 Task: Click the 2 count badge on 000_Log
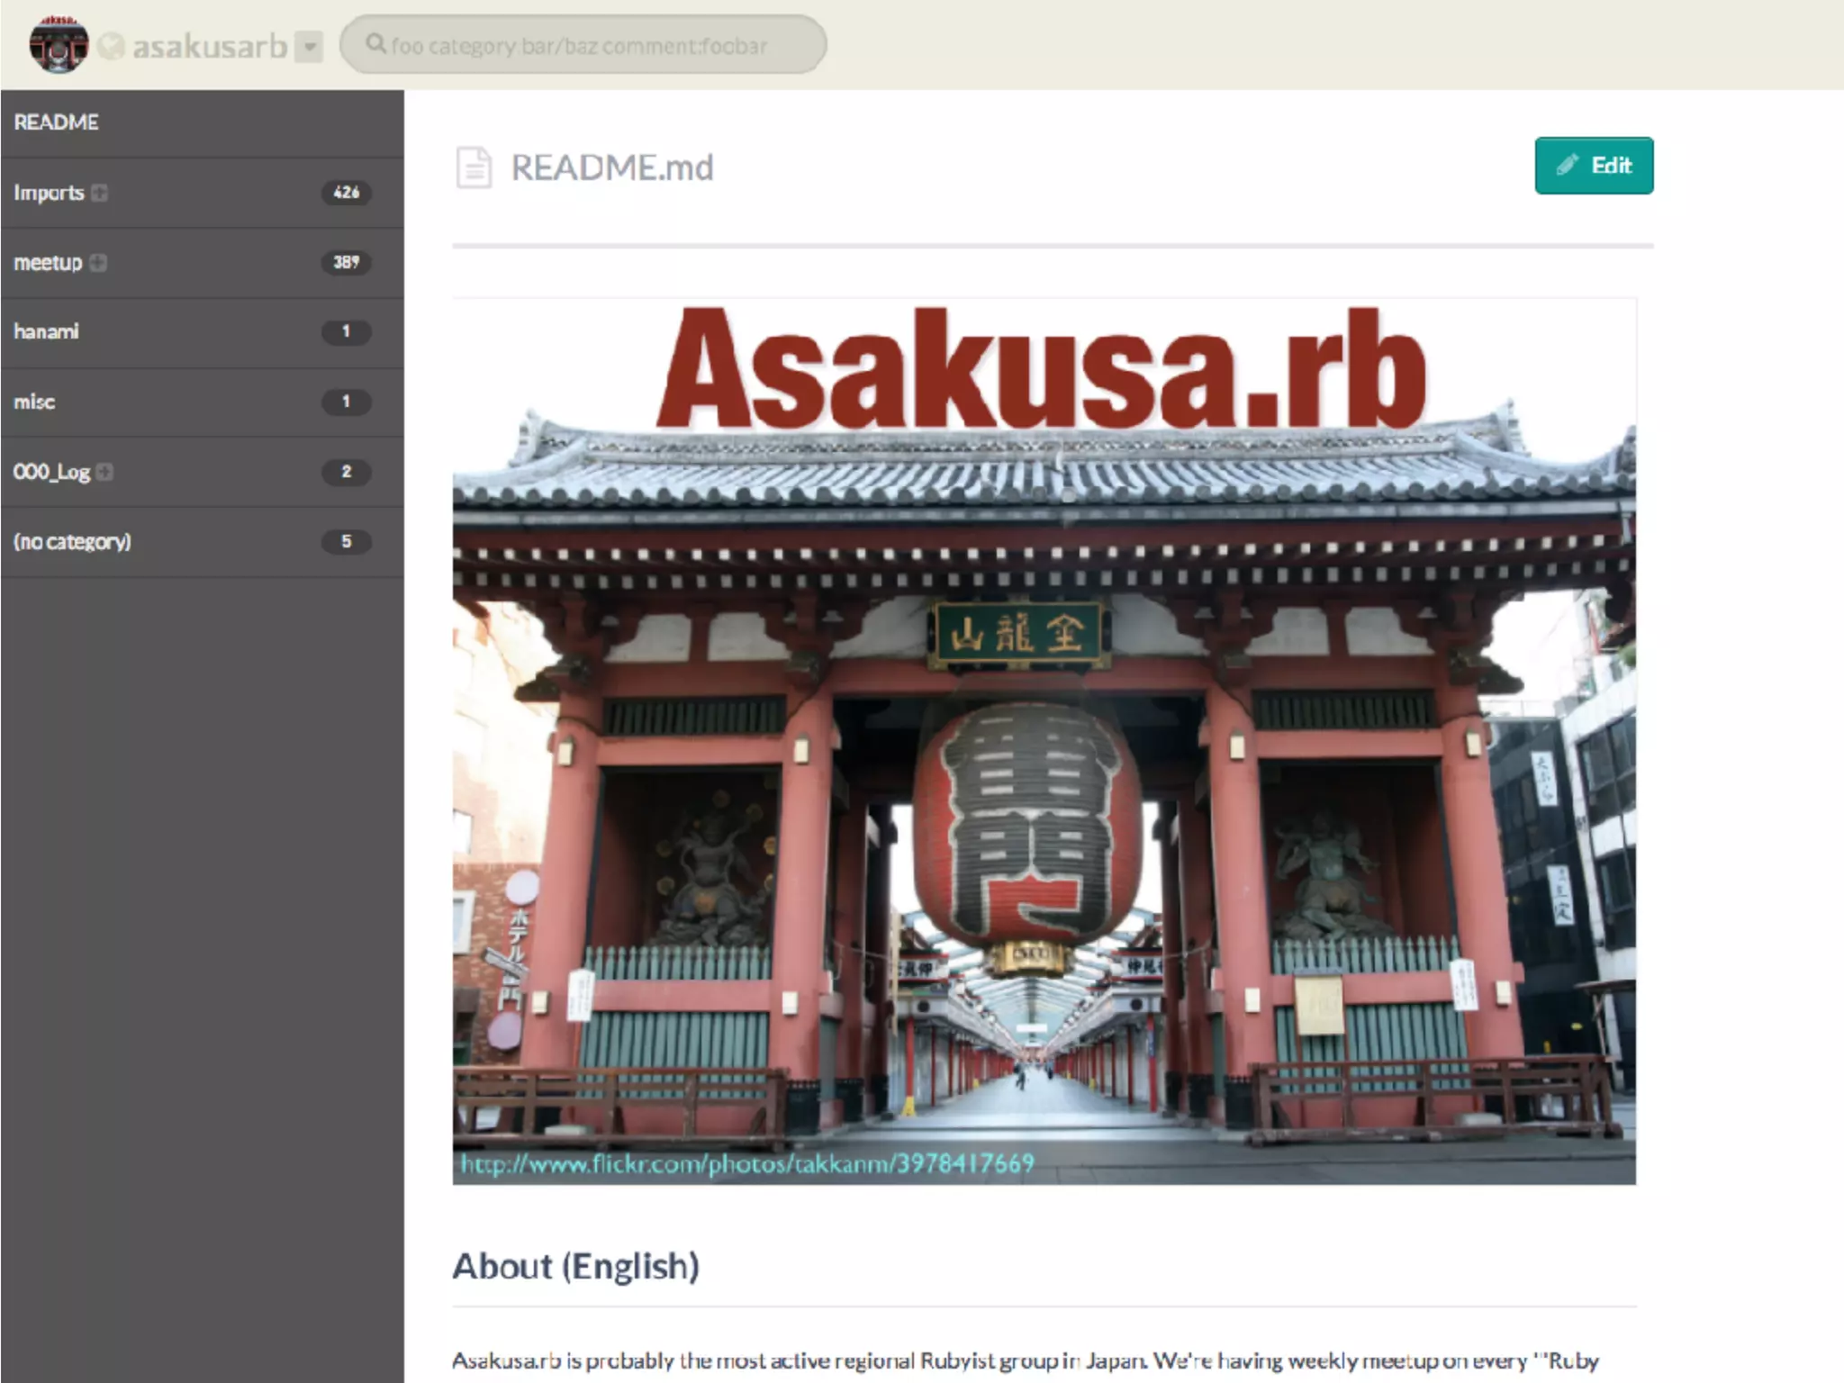[x=346, y=471]
